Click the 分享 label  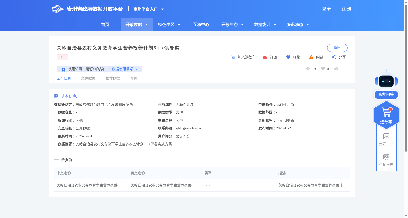[342, 57]
